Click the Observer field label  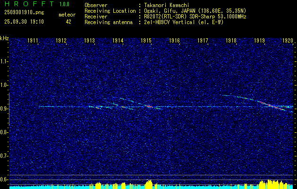click(96, 5)
